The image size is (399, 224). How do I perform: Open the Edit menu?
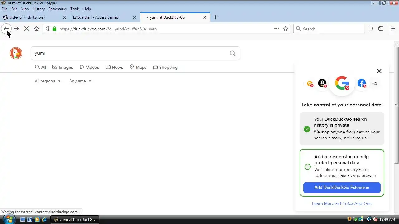click(x=14, y=9)
